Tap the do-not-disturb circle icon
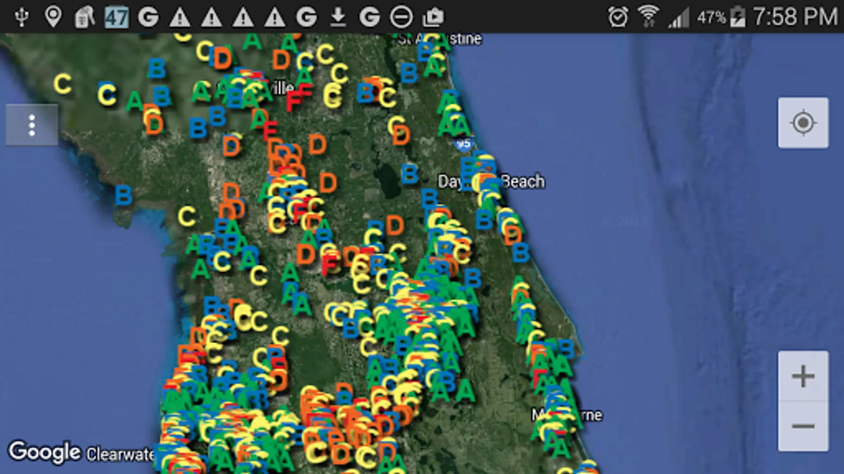 click(x=401, y=17)
